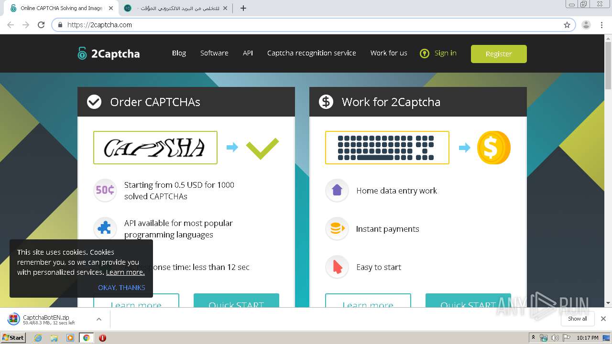Viewport: 612px width, 344px height.
Task: Bookmark this page with the star icon
Action: point(567,25)
